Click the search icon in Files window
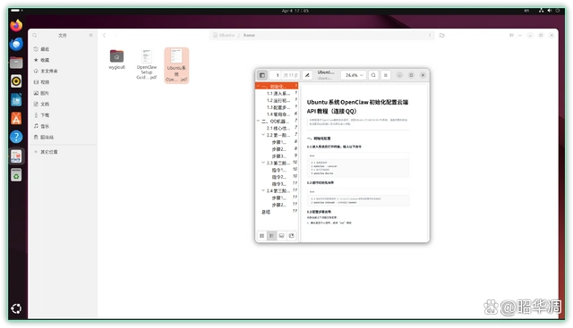The image size is (573, 328). coord(35,36)
